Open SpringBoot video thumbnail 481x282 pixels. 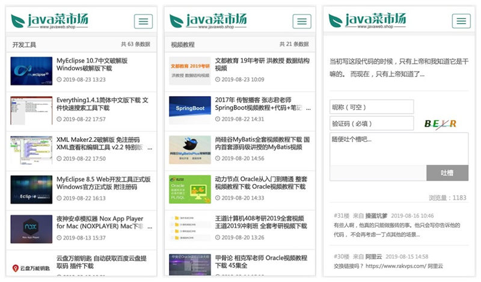coord(190,111)
